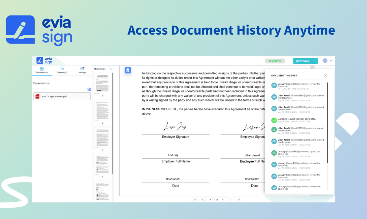Open the Message tab
The image size is (367, 219).
[x=82, y=70]
